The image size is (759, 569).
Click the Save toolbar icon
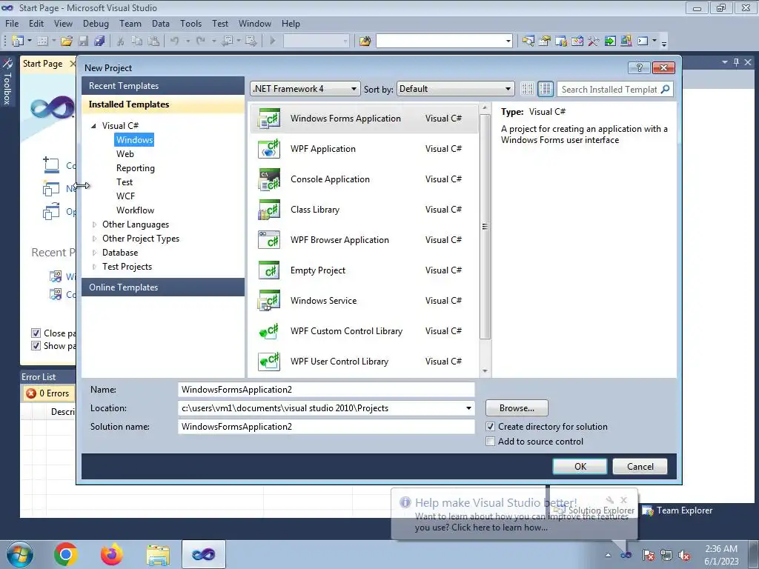[83, 41]
